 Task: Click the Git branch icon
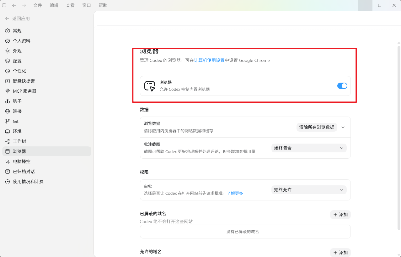coord(8,121)
